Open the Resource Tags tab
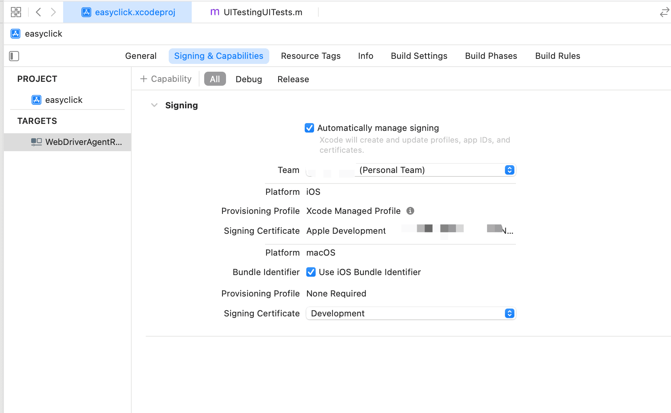671x413 pixels. point(311,56)
